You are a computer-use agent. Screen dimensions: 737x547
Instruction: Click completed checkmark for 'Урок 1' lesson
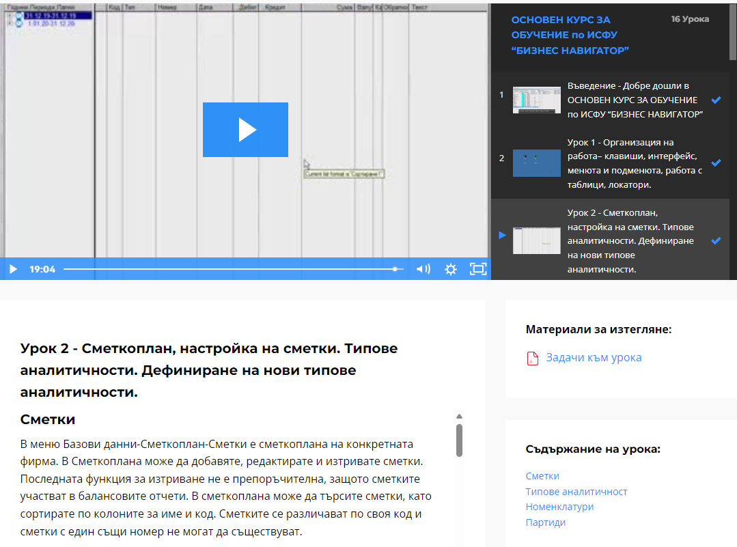[x=716, y=163]
